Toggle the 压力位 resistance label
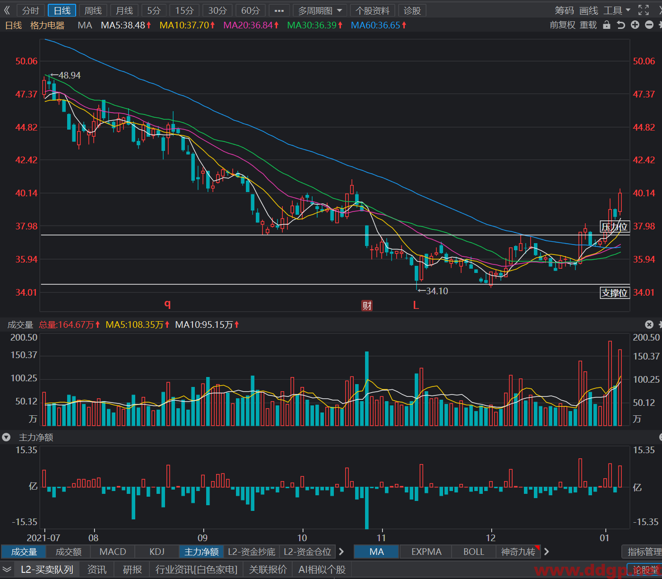 pyautogui.click(x=615, y=227)
